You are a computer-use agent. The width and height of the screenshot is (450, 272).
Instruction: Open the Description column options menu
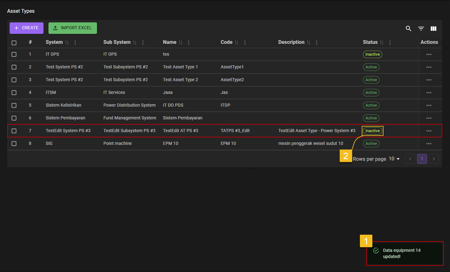click(317, 43)
